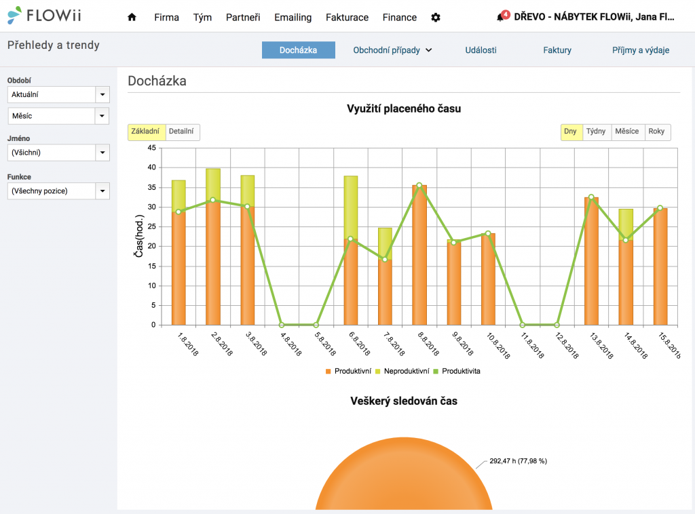
Task: Click the 2.8.2018 chart bar
Action: [212, 247]
